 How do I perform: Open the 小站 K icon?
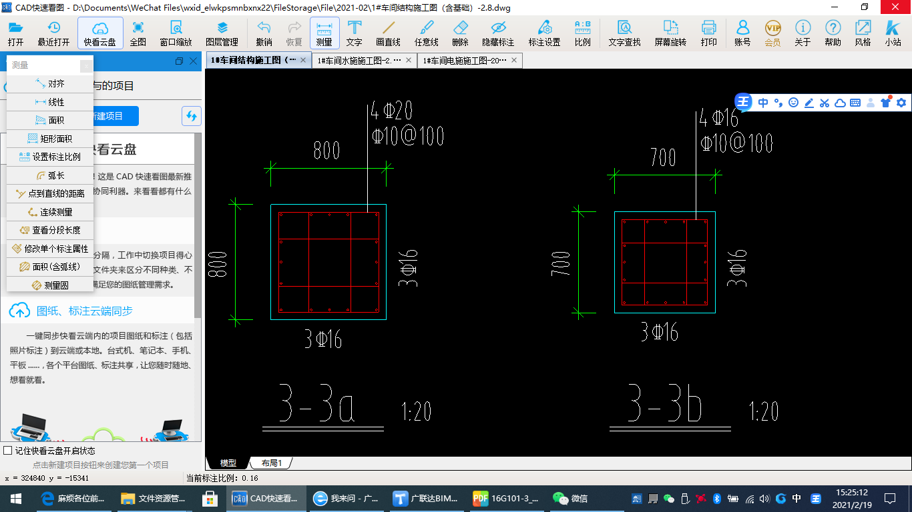tap(893, 33)
